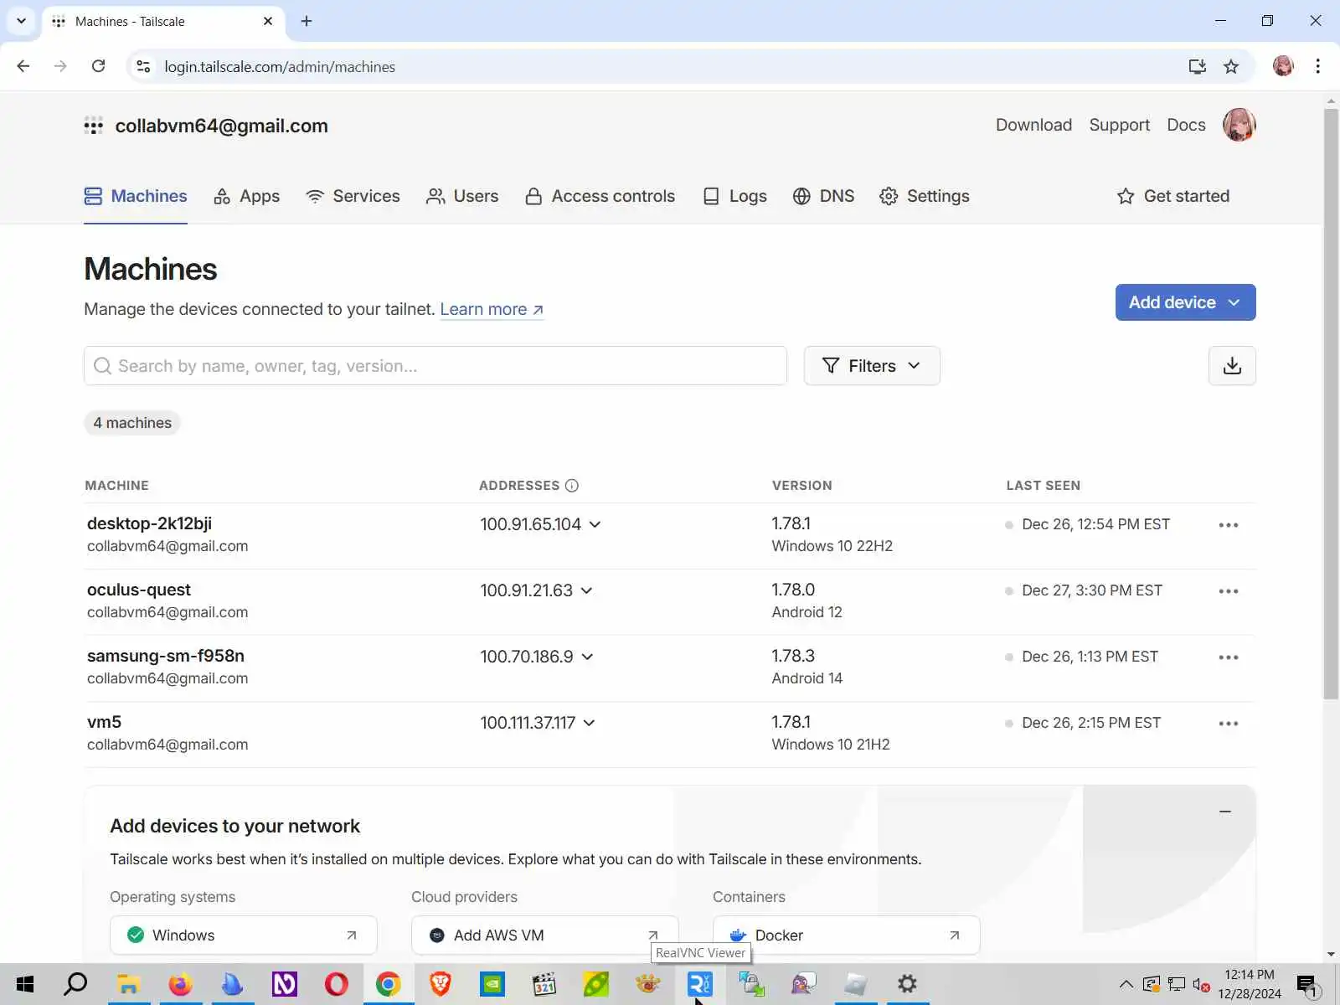Open the three-dot menu for desktop-2k12bji
The image size is (1340, 1005).
tap(1229, 525)
